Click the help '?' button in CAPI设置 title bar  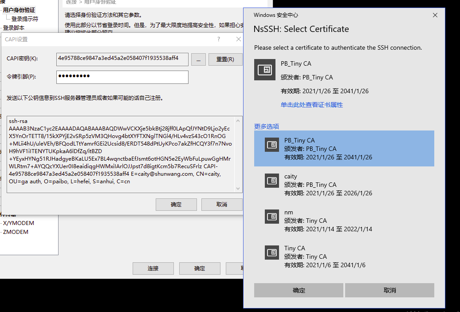(x=219, y=39)
